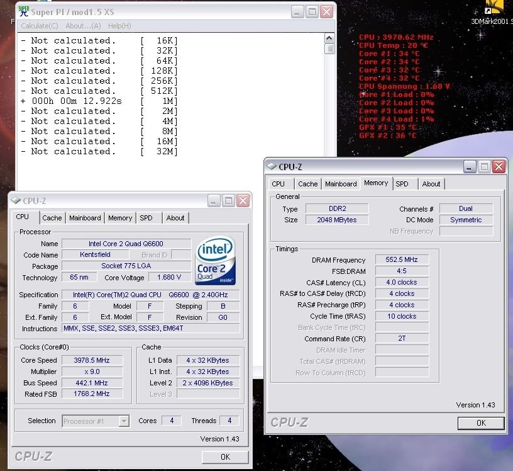Minimize the Super PI window
The image size is (513, 471).
[297, 12]
